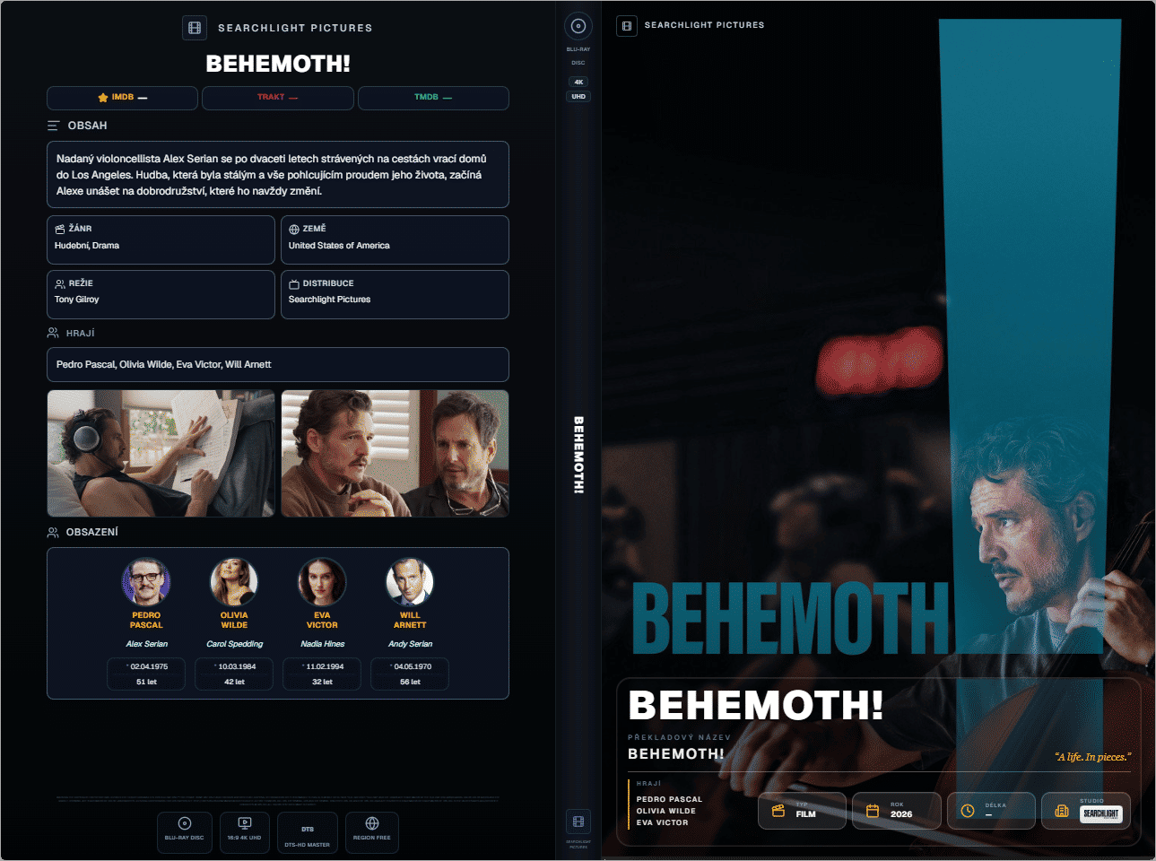This screenshot has width=1156, height=861.
Task: Click the star icon in the IMDB rating box
Action: [103, 98]
